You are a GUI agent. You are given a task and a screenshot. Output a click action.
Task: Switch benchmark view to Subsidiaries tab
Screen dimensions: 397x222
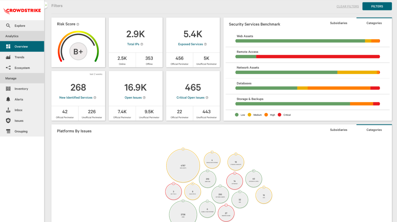click(339, 23)
